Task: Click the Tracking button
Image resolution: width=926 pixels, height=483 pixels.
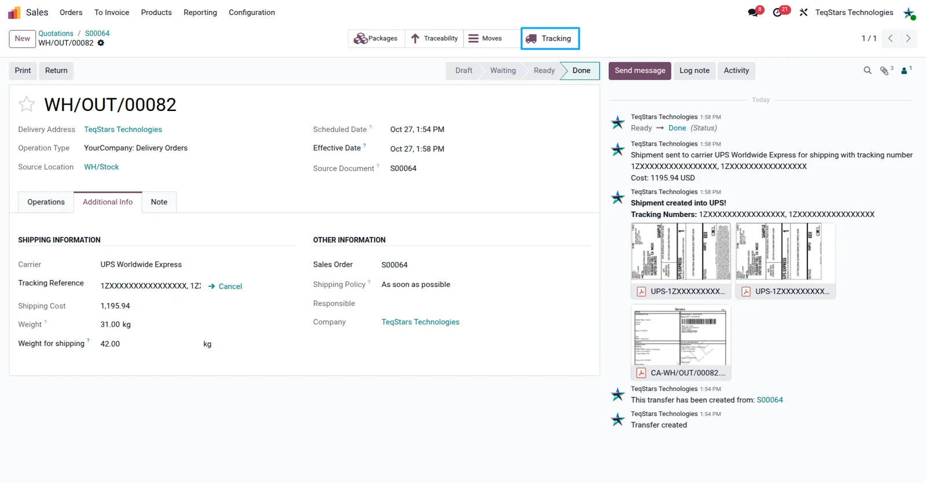Action: pyautogui.click(x=550, y=38)
